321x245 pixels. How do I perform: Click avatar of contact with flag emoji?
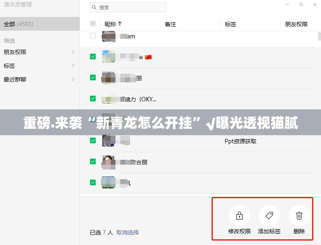click(108, 57)
